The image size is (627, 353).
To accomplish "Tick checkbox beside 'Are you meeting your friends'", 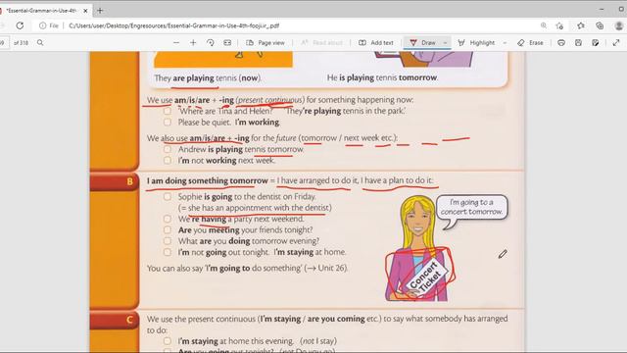I will click(x=168, y=229).
